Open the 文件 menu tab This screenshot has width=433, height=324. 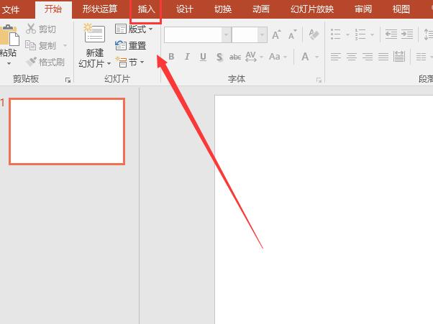(11, 9)
